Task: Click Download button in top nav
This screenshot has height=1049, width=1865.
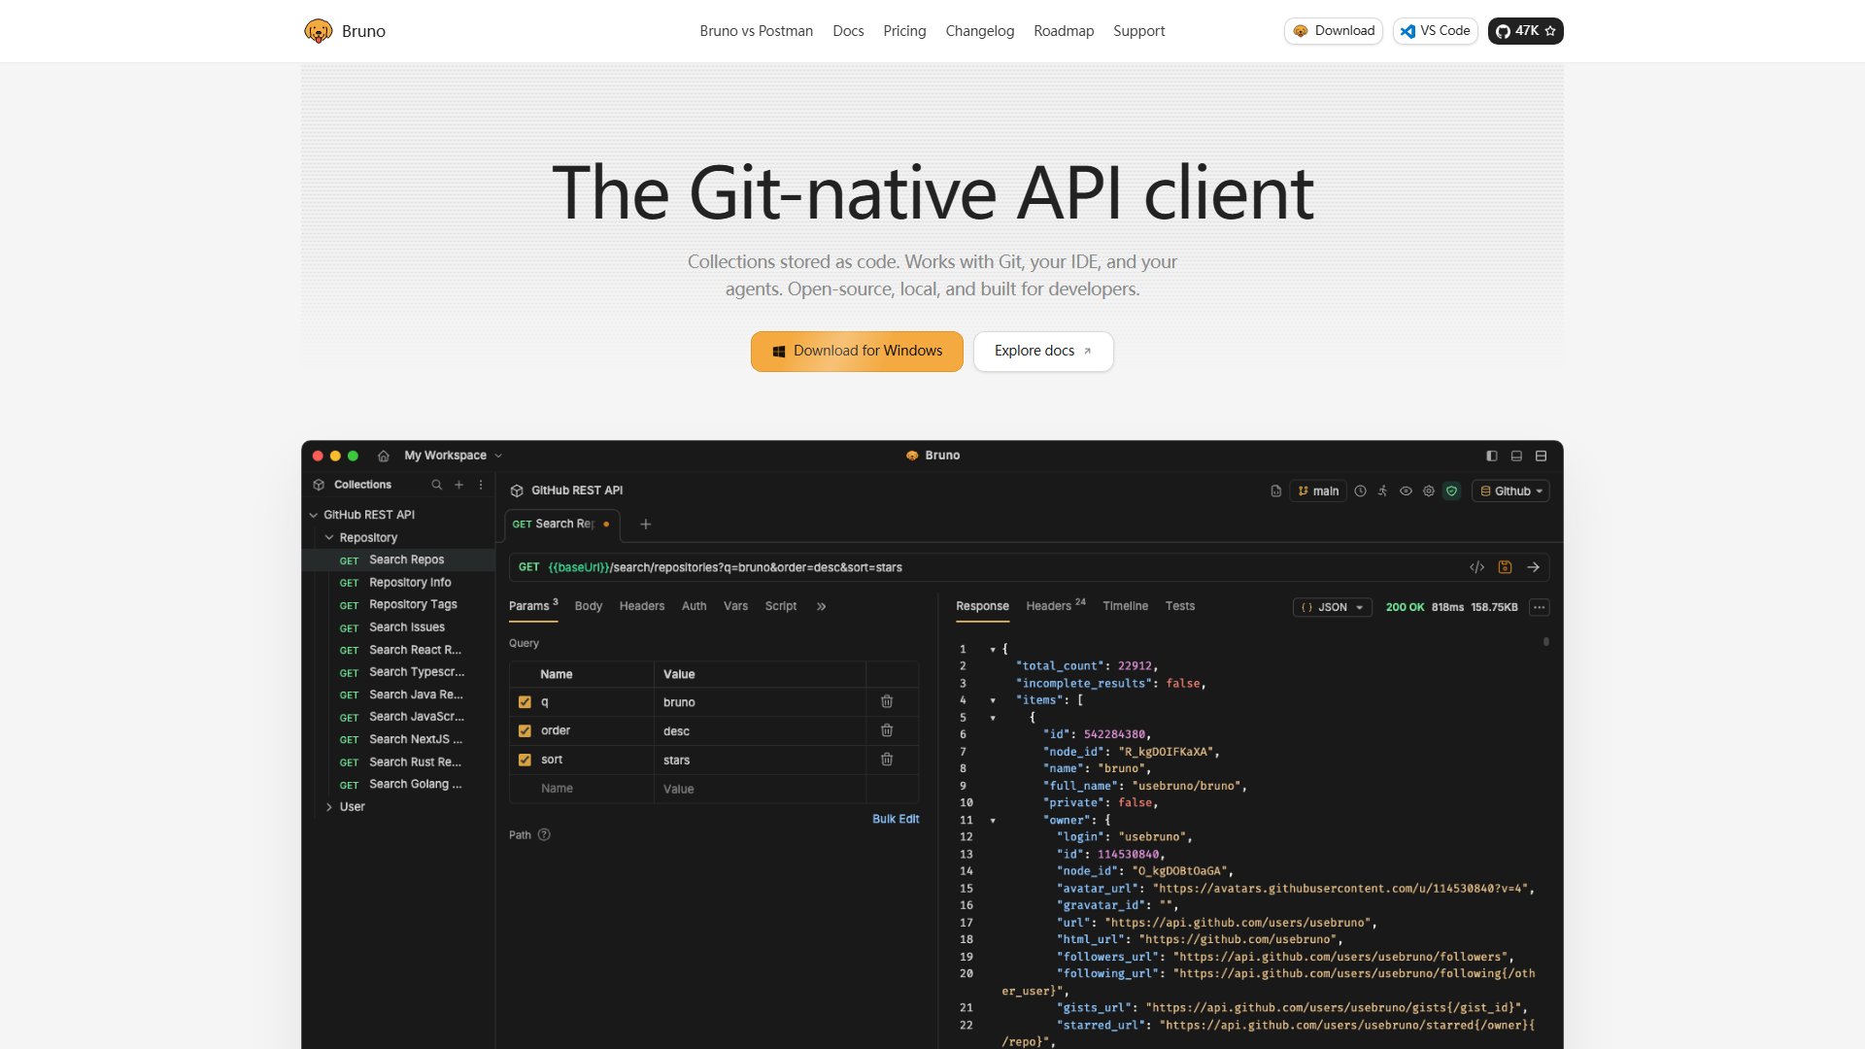Action: pyautogui.click(x=1333, y=31)
